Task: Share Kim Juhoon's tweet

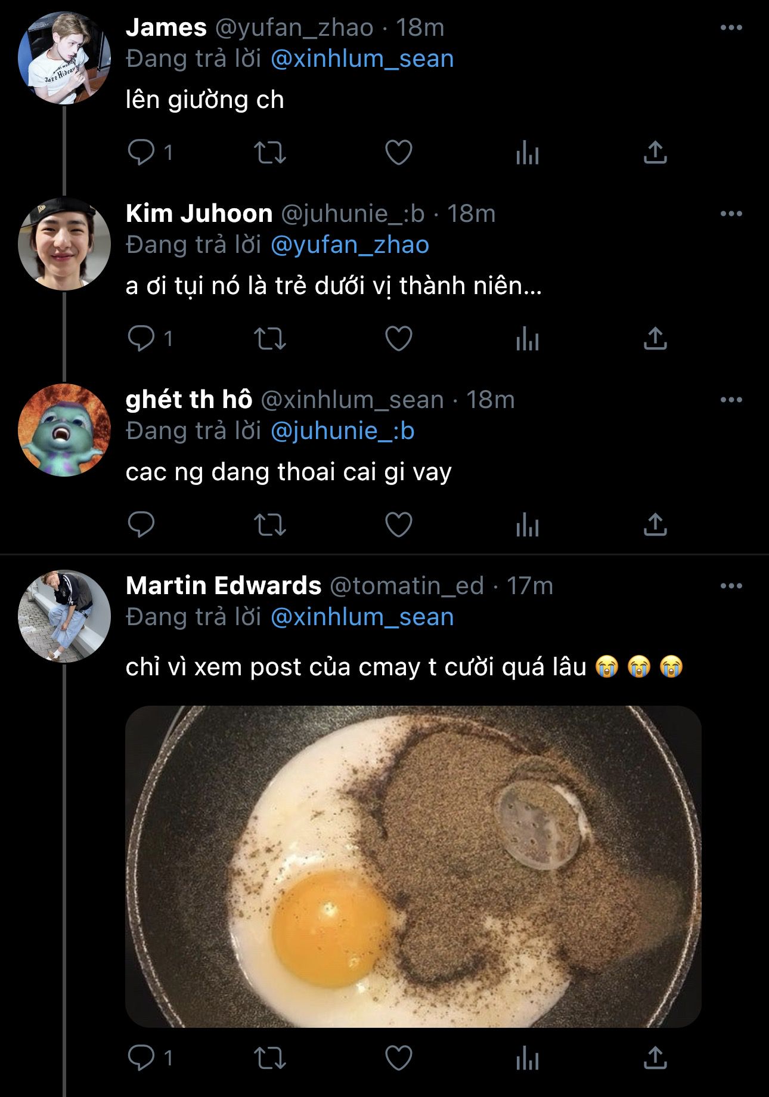Action: 655,338
